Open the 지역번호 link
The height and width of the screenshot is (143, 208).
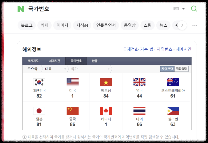[164, 49]
